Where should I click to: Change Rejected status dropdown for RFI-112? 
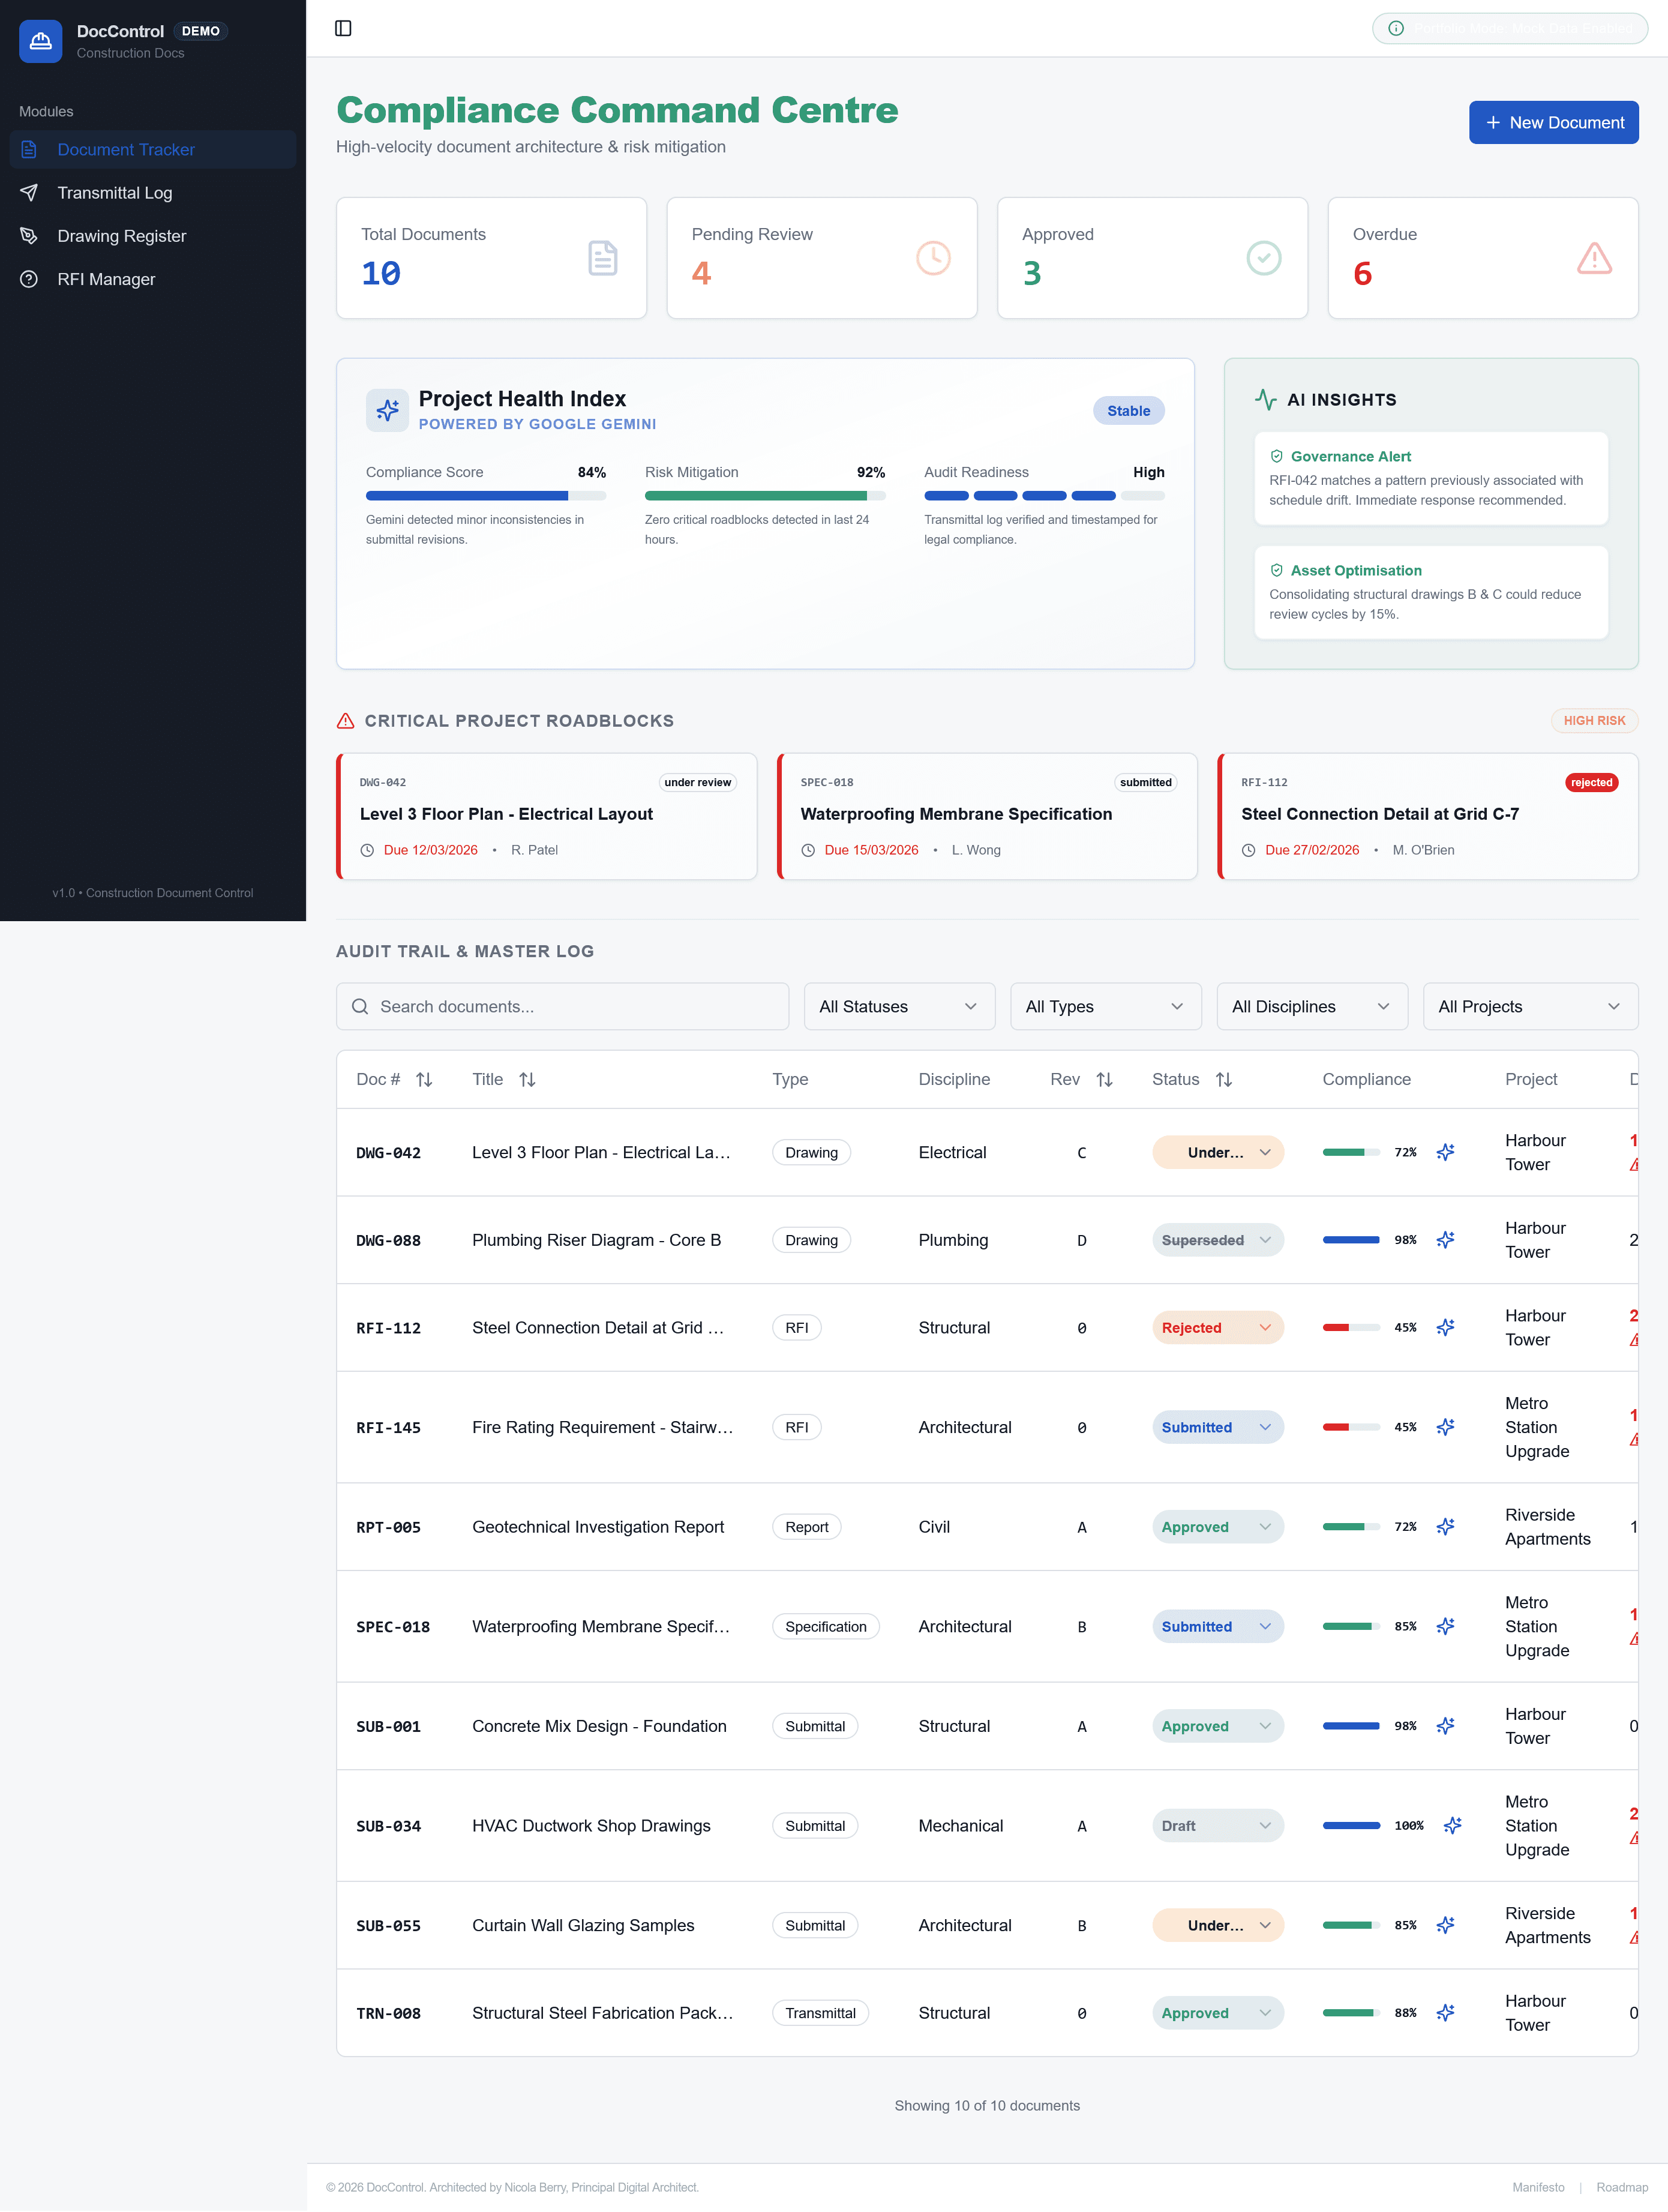[x=1217, y=1327]
